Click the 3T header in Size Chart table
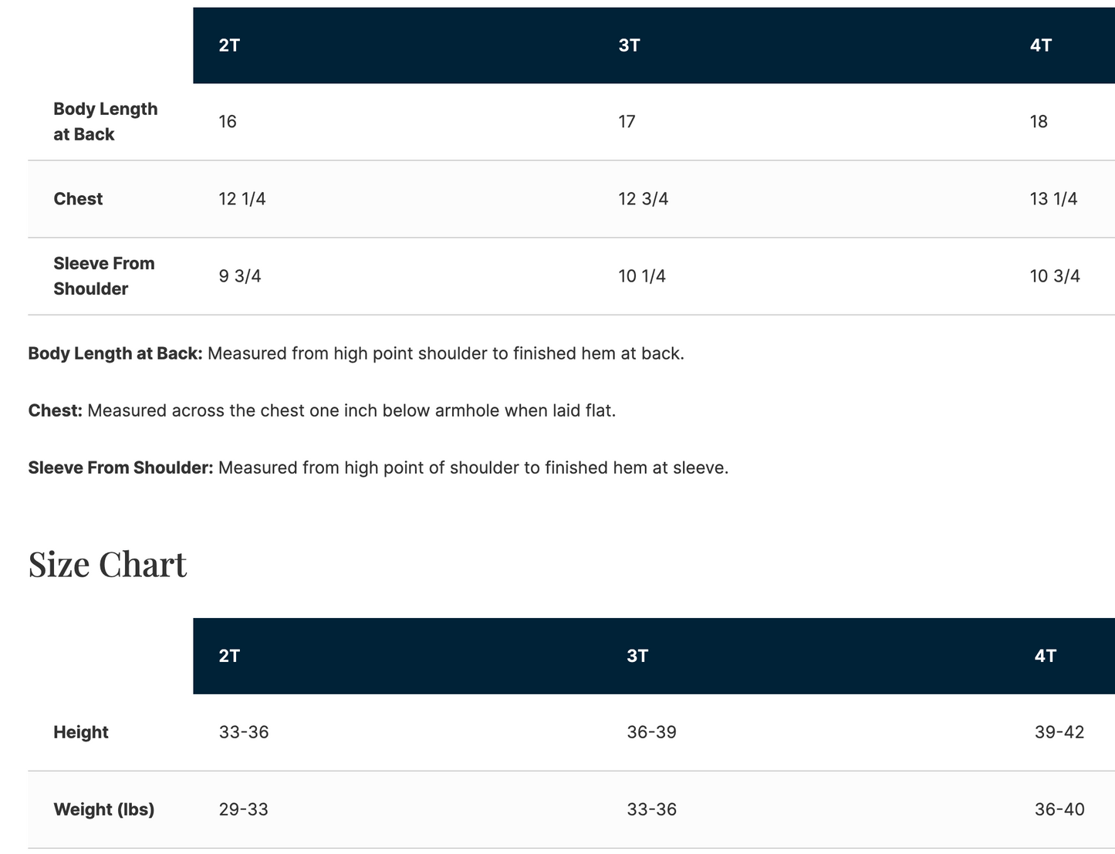Image resolution: width=1115 pixels, height=854 pixels. coord(637,656)
